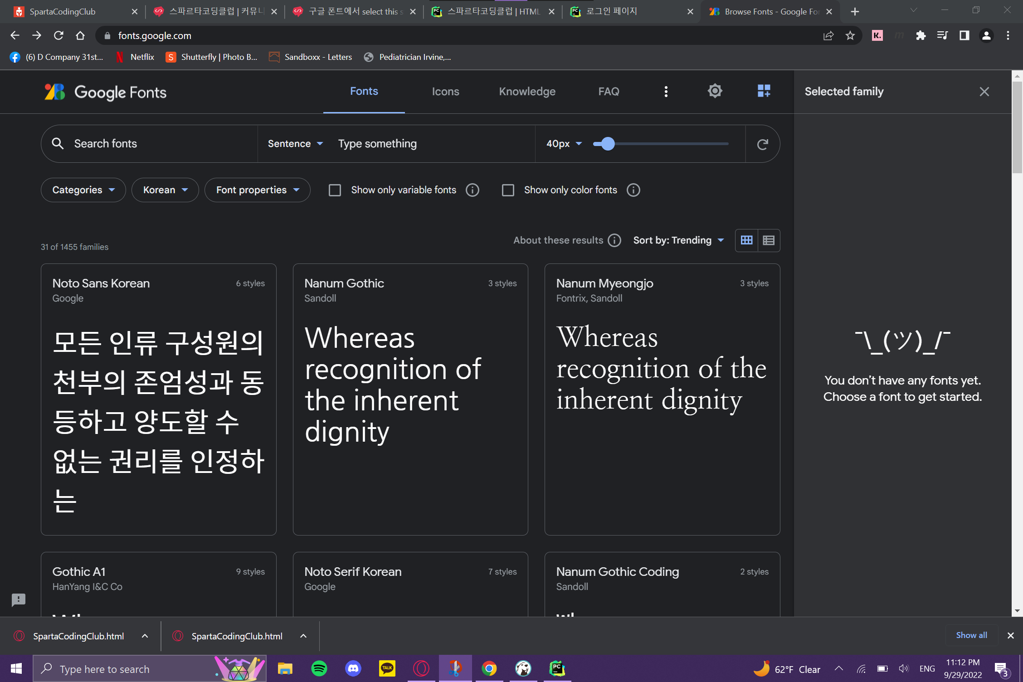Open the Korean language dropdown

165,190
